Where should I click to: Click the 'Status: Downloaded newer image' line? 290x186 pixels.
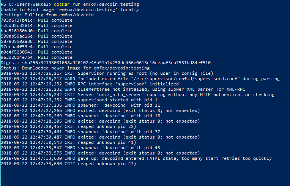click(75, 68)
